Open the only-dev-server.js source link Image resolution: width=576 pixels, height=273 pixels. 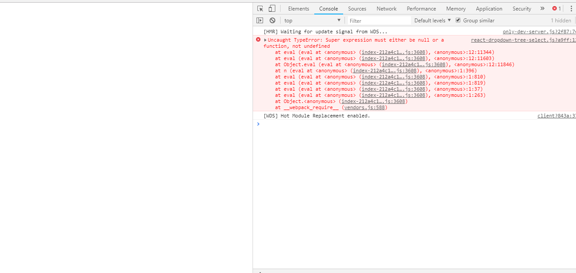coord(539,32)
